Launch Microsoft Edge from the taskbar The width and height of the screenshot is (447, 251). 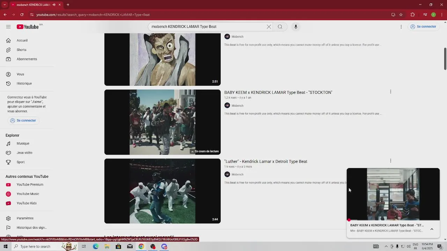tap(96, 246)
